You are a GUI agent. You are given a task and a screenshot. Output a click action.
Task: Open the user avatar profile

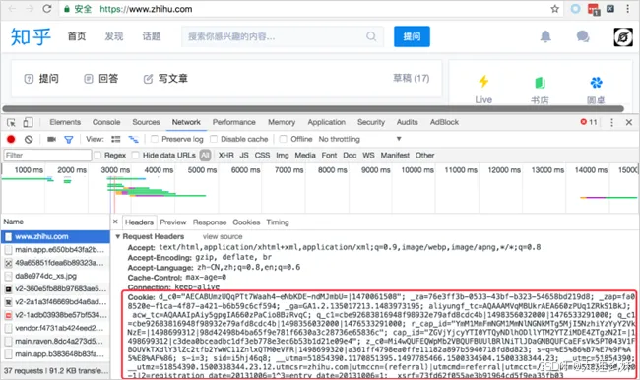[623, 37]
